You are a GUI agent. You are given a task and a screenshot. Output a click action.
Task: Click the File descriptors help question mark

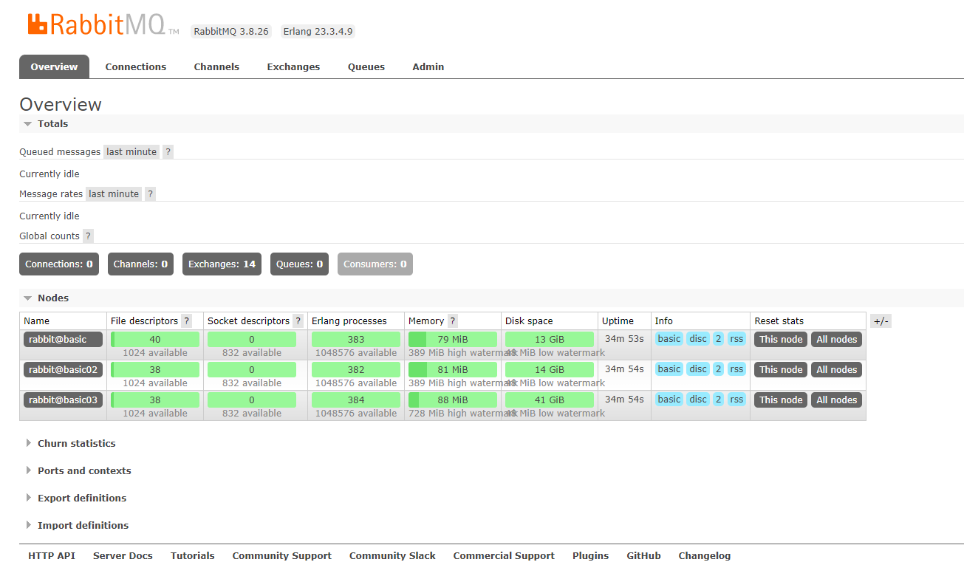coord(186,321)
